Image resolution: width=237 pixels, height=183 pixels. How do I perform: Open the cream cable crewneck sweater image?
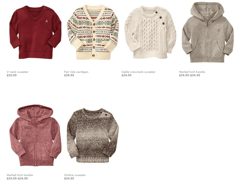click(150, 32)
